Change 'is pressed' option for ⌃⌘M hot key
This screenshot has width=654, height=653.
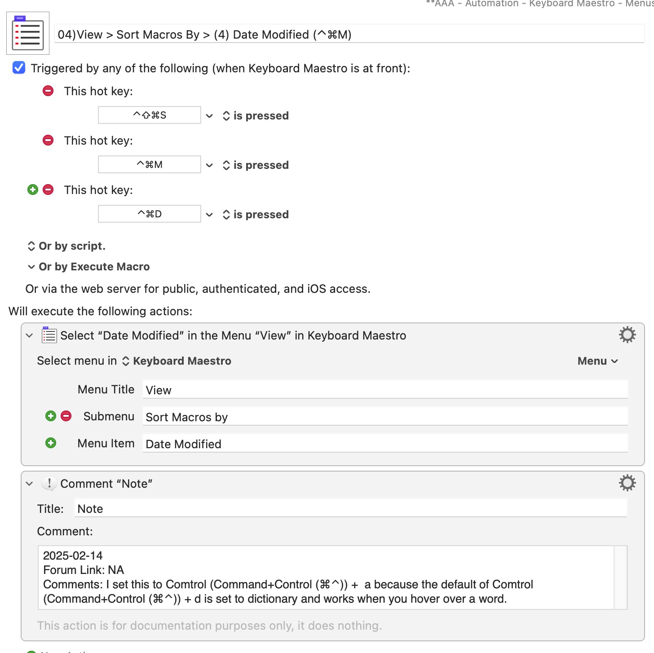coord(256,165)
